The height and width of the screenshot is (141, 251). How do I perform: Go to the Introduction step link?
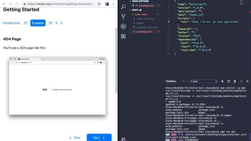tap(12, 23)
